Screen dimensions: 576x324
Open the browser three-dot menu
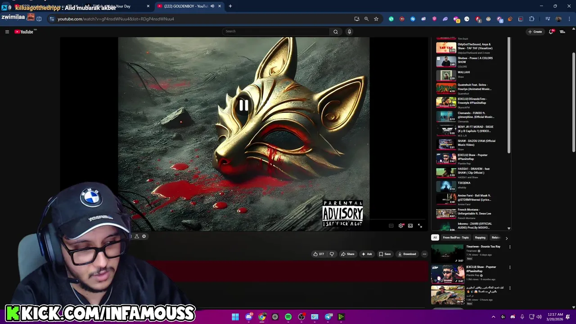pos(569,19)
